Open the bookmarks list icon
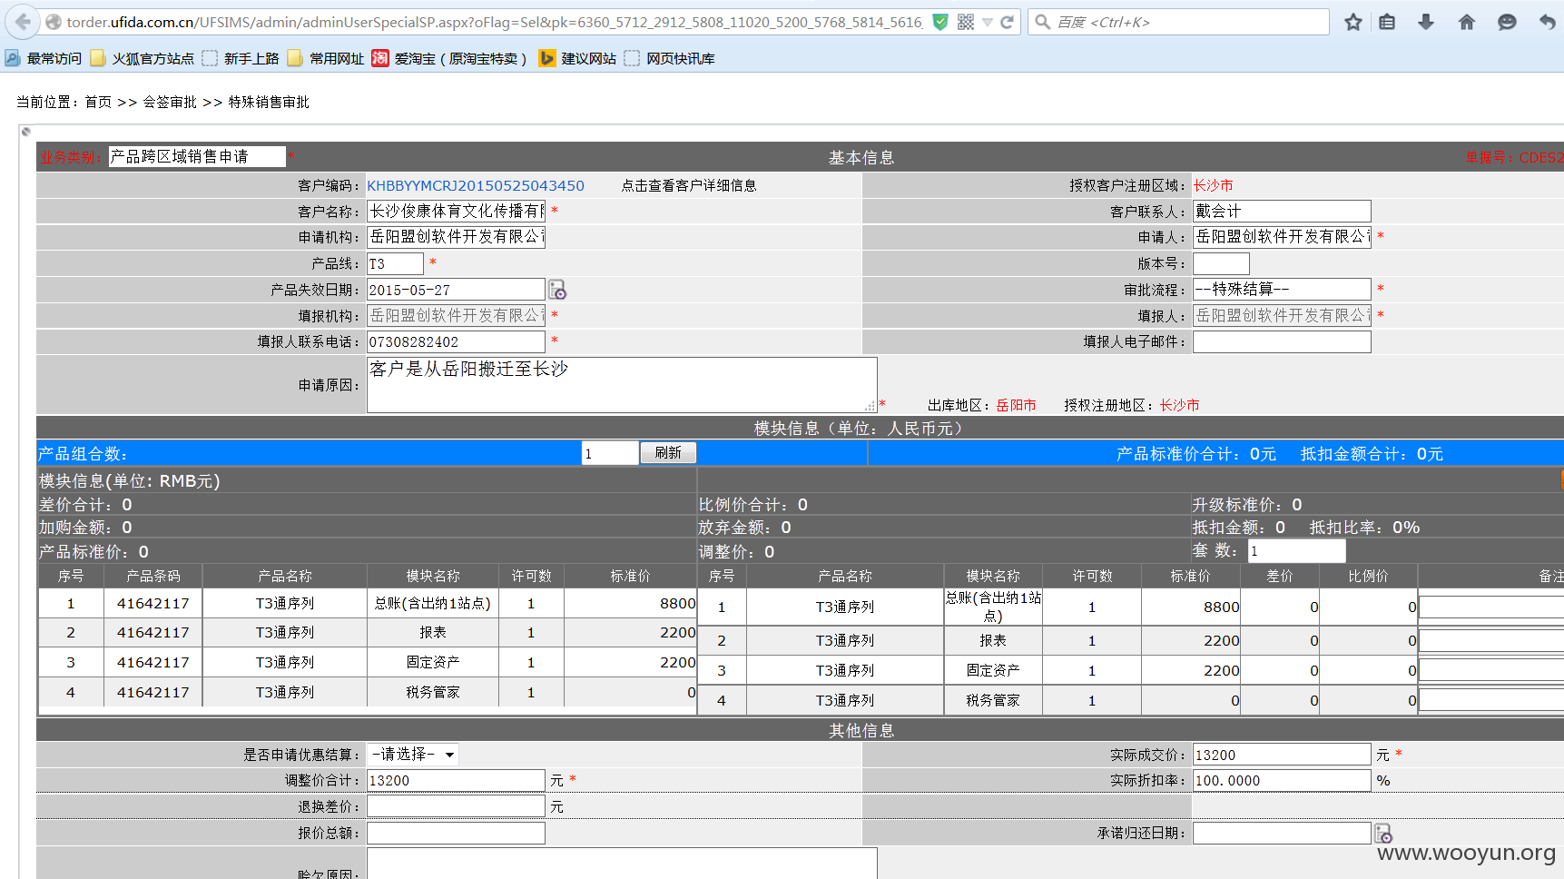 point(1387,22)
